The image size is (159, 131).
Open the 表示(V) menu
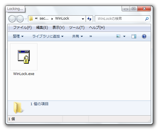tap(59, 28)
